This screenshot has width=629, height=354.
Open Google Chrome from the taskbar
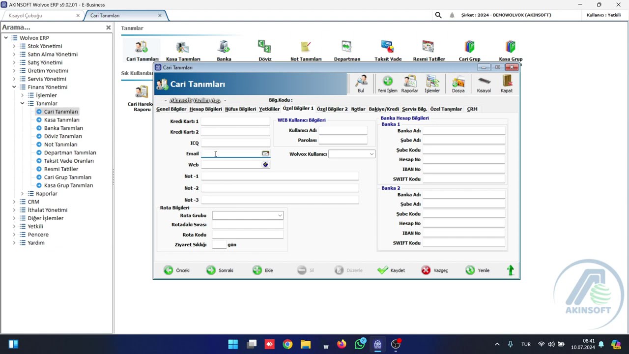(287, 344)
